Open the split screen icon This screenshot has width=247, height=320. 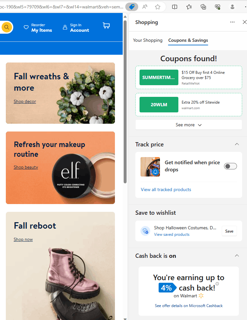click(x=174, y=7)
